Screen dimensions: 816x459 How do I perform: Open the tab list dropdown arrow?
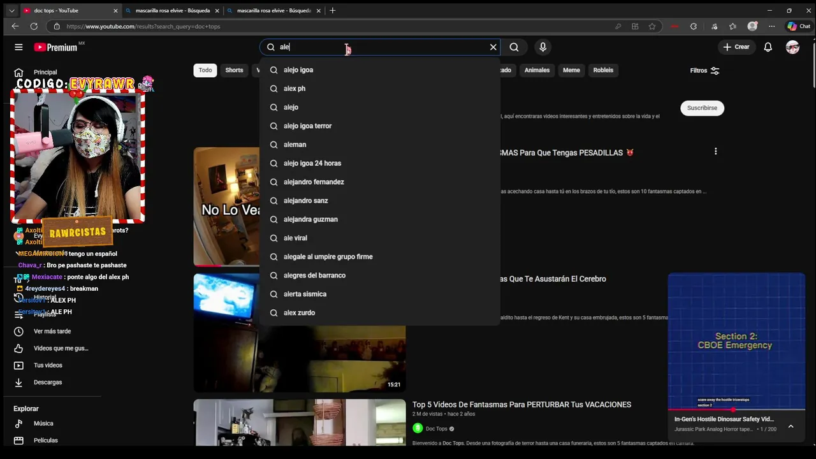(x=11, y=10)
